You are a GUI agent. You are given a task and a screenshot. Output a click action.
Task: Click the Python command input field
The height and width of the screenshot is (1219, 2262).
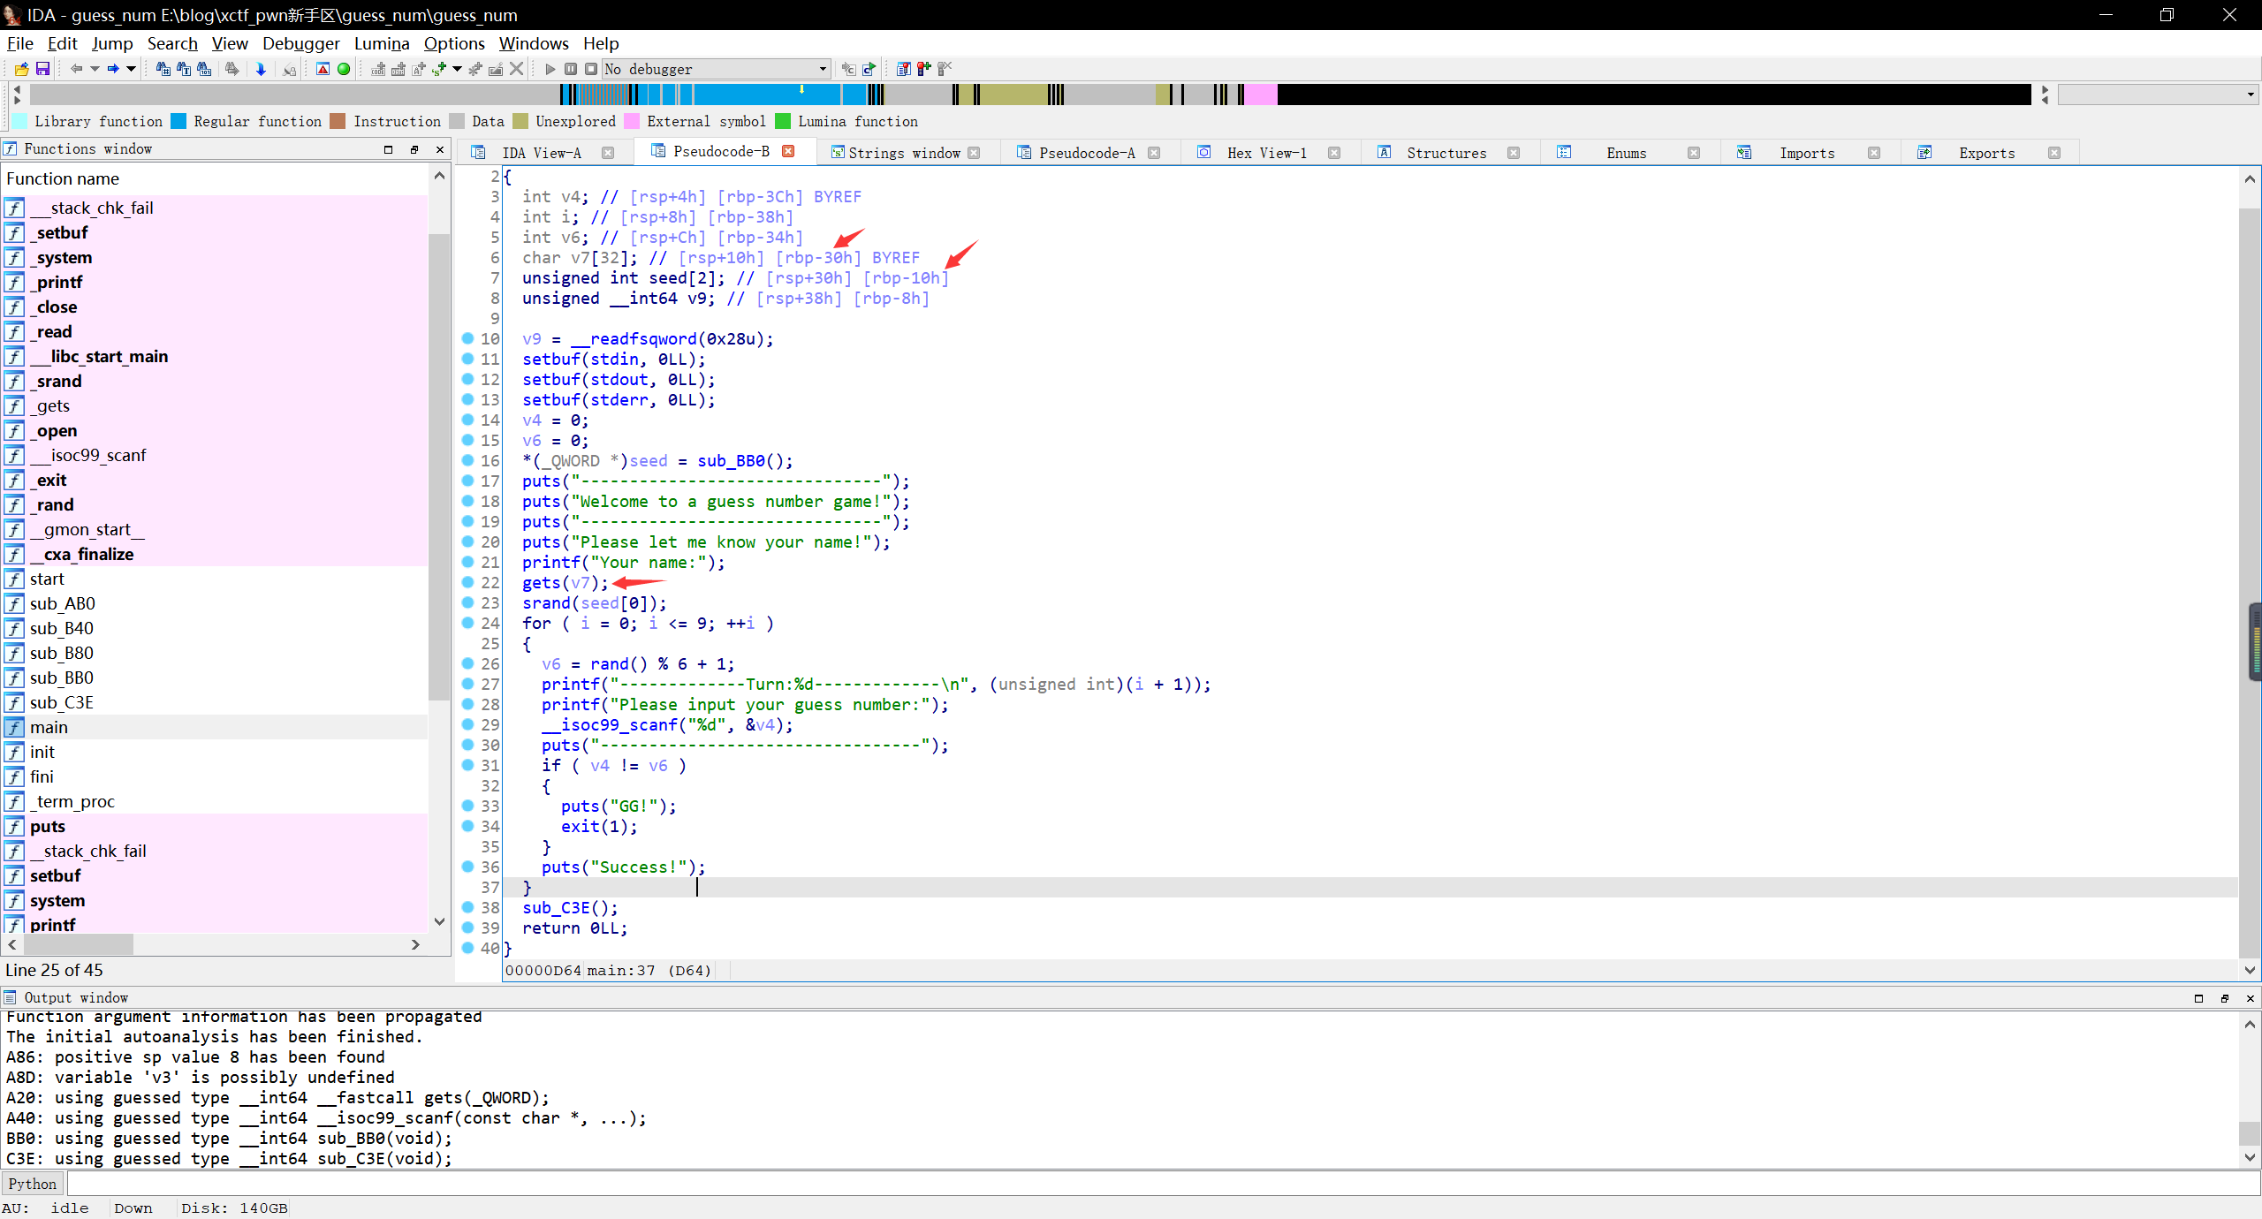(x=1149, y=1184)
